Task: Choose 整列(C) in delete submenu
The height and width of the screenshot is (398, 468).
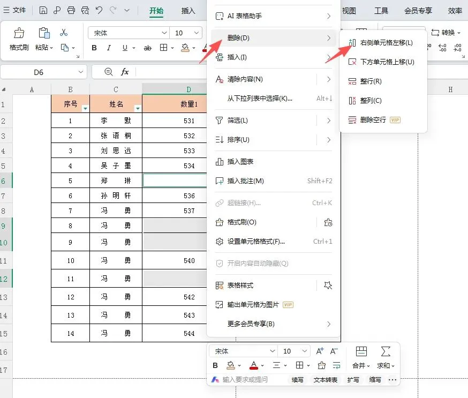Action: 383,100
